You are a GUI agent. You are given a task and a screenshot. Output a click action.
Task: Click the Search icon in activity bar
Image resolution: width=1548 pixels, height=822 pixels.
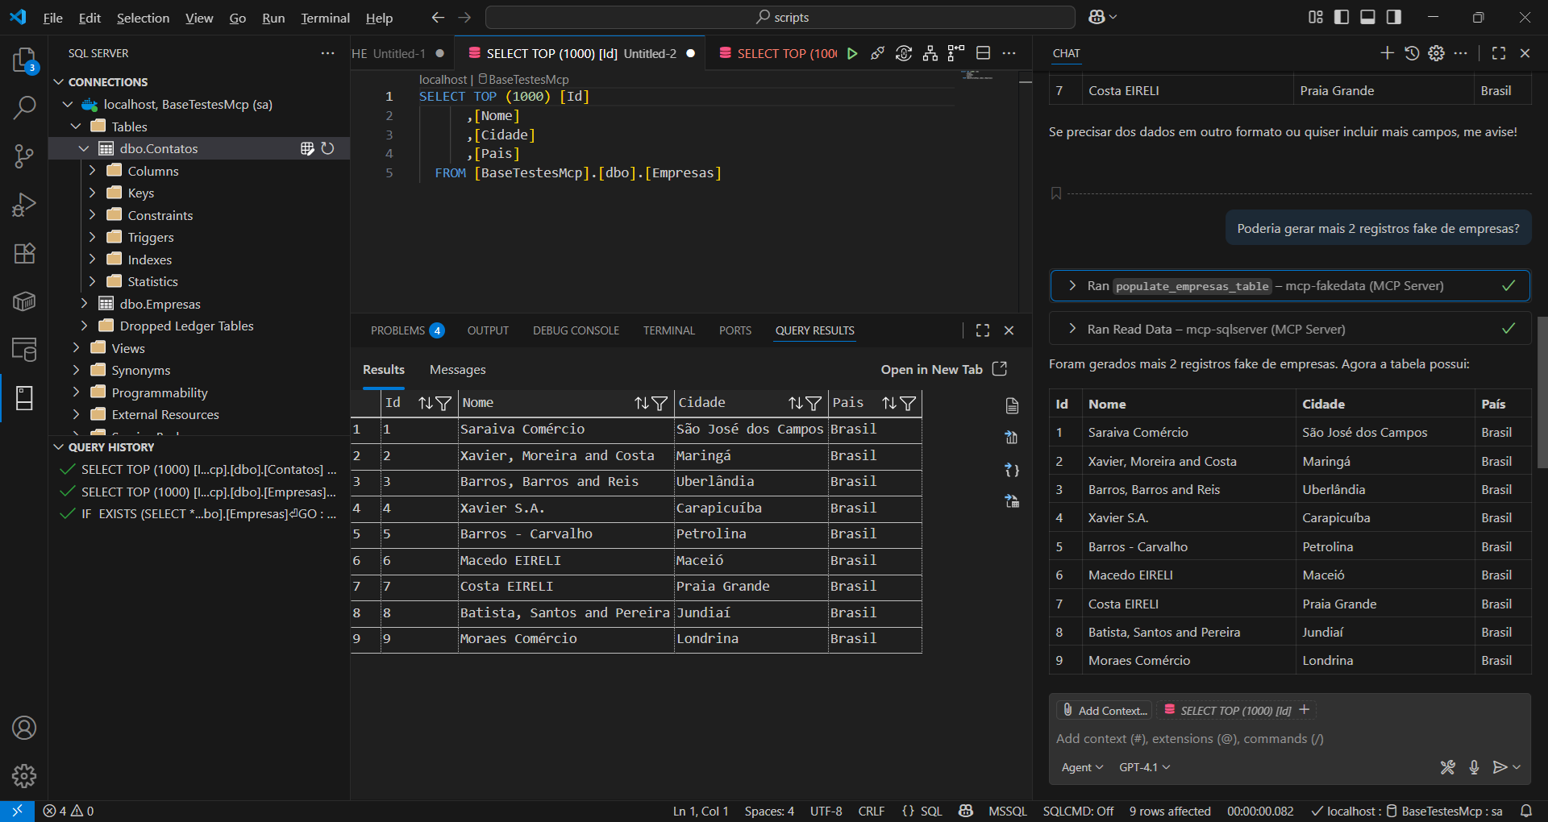[x=24, y=107]
